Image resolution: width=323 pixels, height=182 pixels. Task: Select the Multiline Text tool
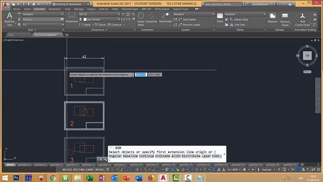click(x=10, y=19)
